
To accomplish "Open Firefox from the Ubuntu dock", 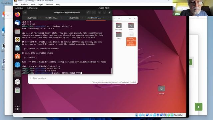I will [17, 14].
